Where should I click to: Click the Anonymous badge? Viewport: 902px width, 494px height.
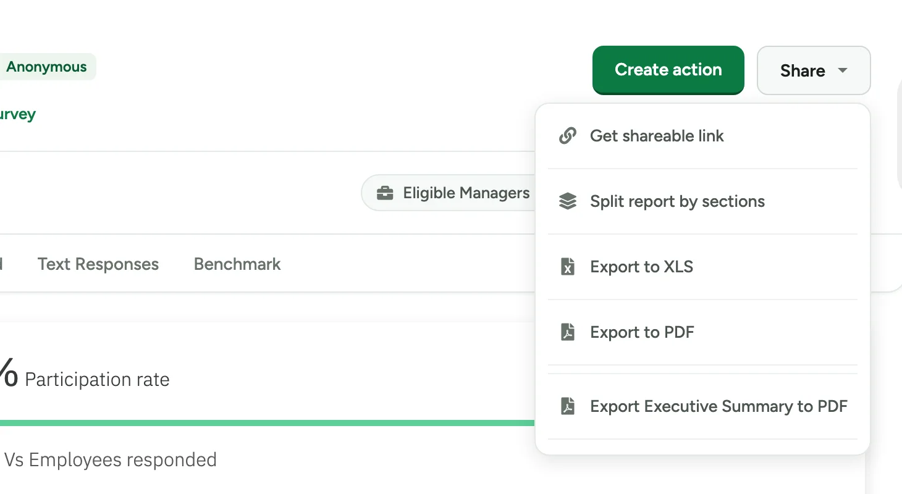[x=47, y=67]
